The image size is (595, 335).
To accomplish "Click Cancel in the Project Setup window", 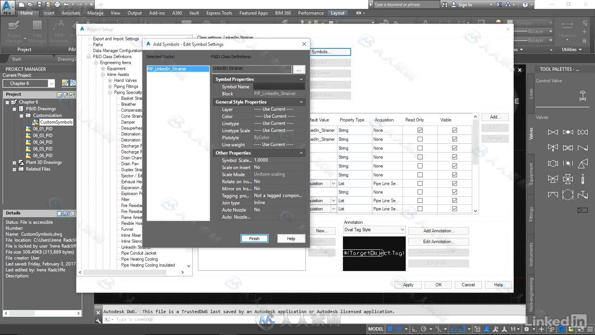I will 468,285.
